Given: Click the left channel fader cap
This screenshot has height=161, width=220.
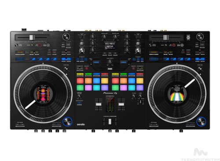Looking at the screenshot, I should point(99,104).
